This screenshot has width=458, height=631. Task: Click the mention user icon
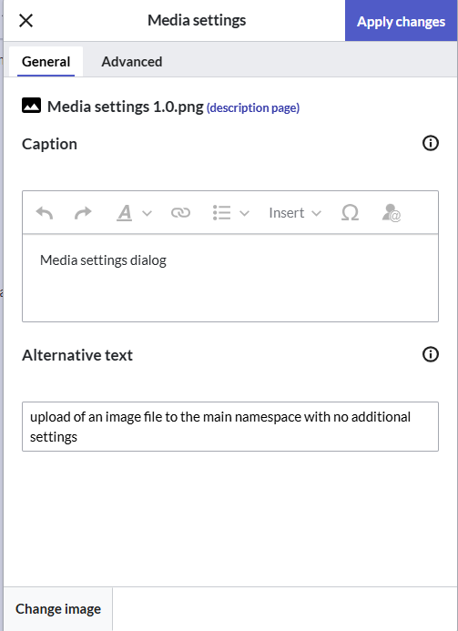pos(391,212)
